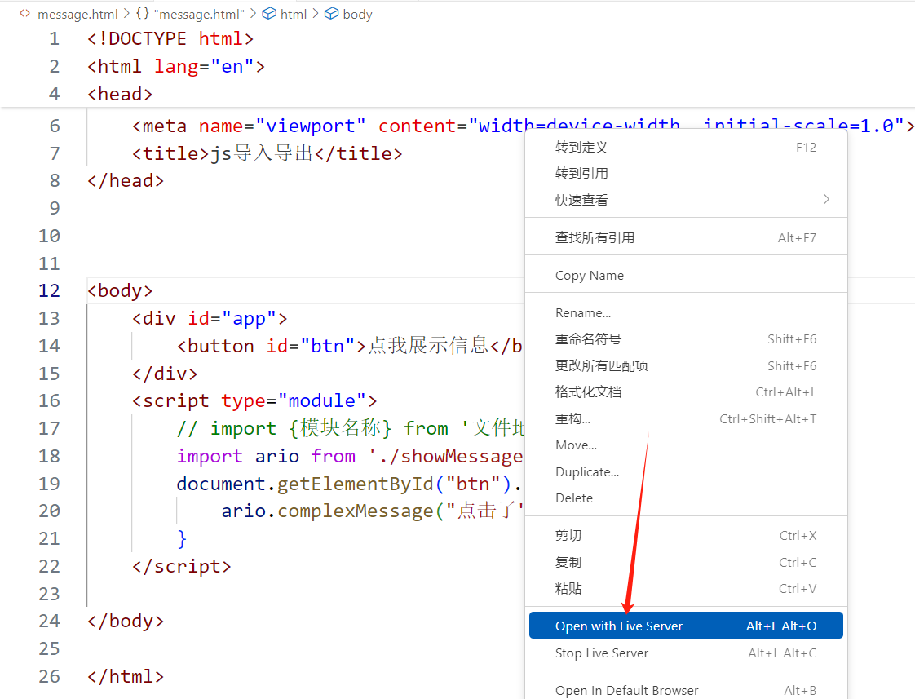Choose 粘贴 menu item
Screen dimensions: 915x699
coord(686,588)
